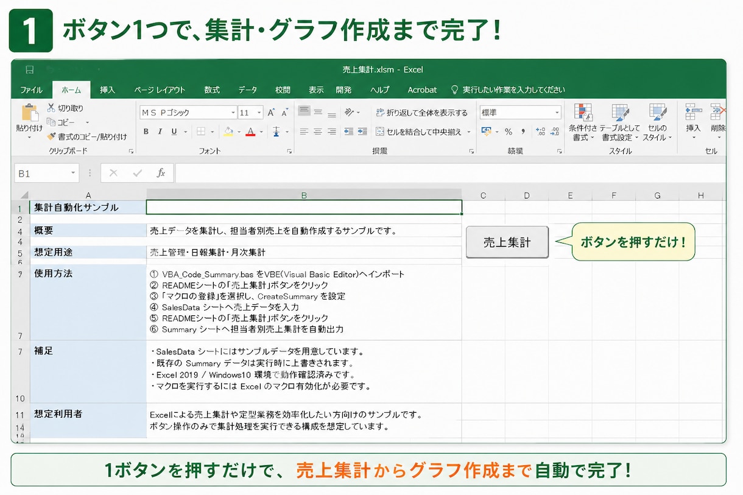Toggle middle vertical alignment
The width and height of the screenshot is (743, 495).
coord(318,113)
